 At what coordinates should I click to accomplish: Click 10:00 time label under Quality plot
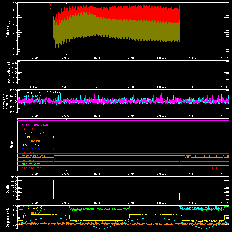pos(193,203)
